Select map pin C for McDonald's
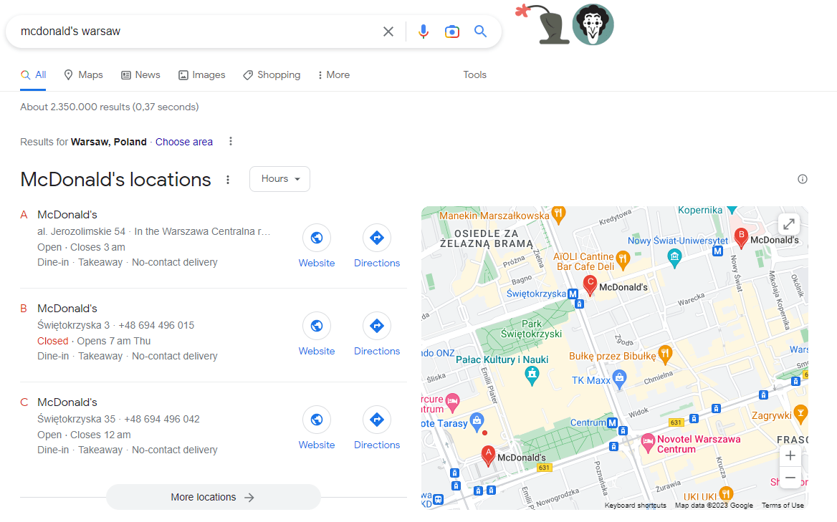Screen dimensions: 837x522 coord(590,284)
